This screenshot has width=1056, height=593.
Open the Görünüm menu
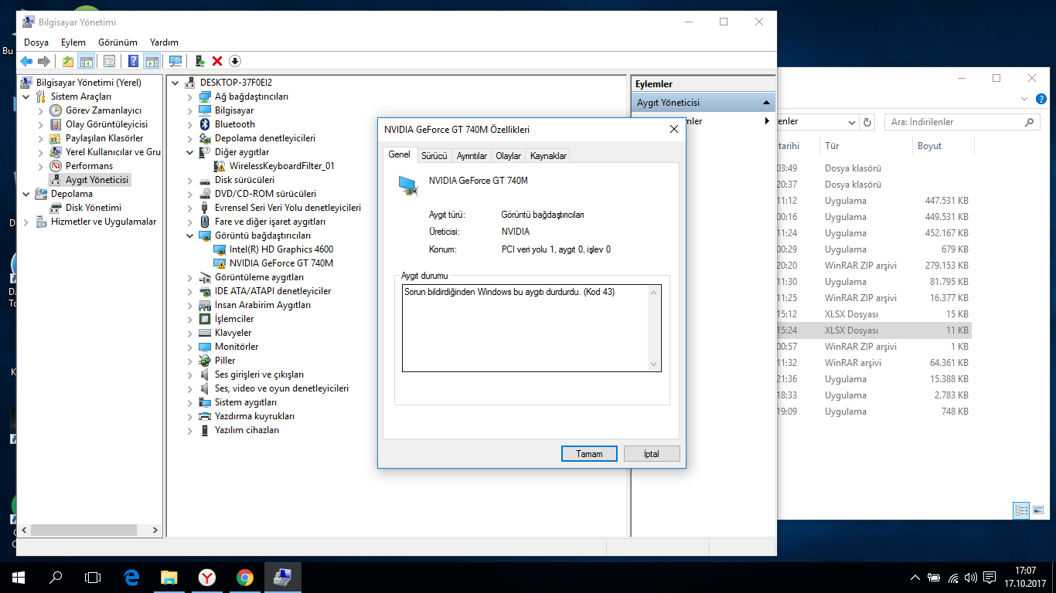[118, 42]
